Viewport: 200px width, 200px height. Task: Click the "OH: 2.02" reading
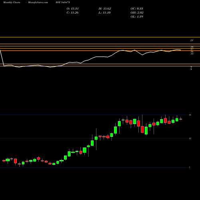tap(137, 13)
